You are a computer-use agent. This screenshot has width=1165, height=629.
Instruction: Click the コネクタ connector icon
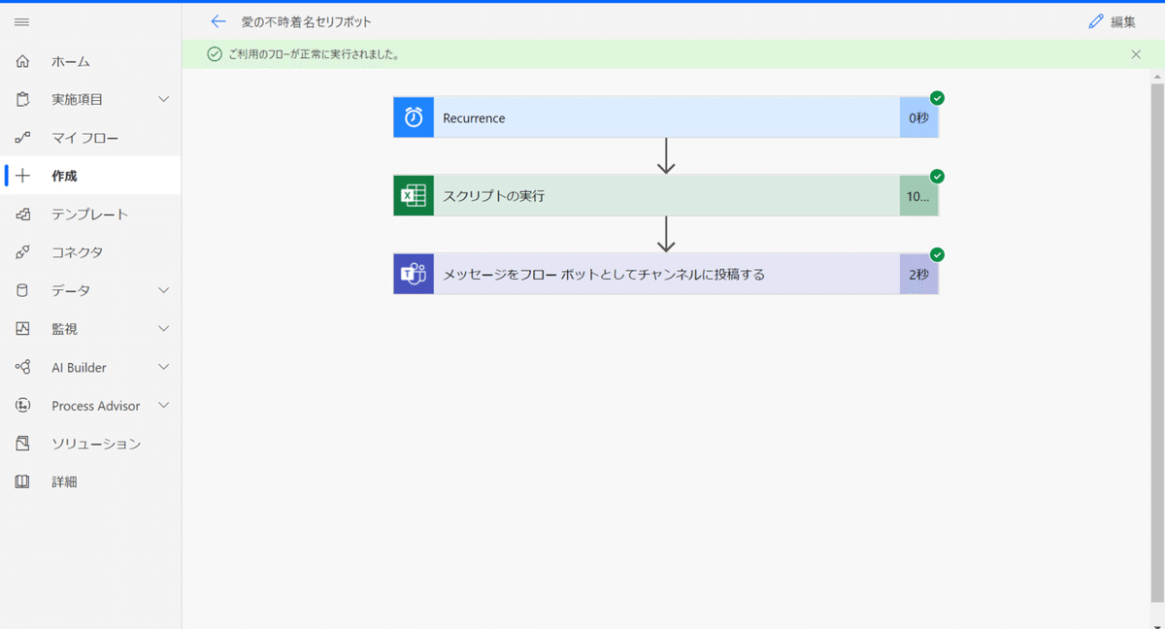pos(23,252)
